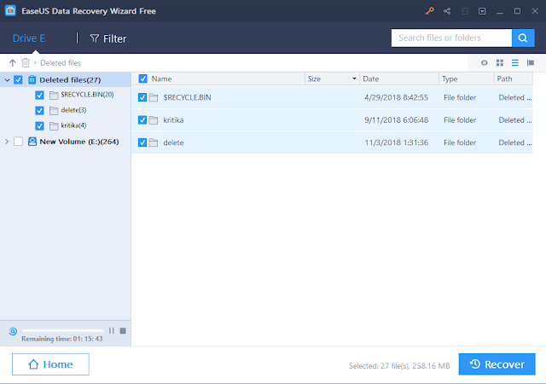Image resolution: width=546 pixels, height=384 pixels.
Task: Stop the running scan
Action: (x=123, y=331)
